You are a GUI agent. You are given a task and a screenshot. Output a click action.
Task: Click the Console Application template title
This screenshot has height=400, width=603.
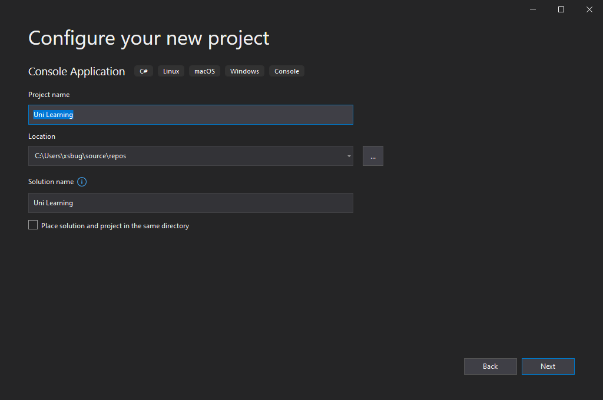[x=77, y=71]
